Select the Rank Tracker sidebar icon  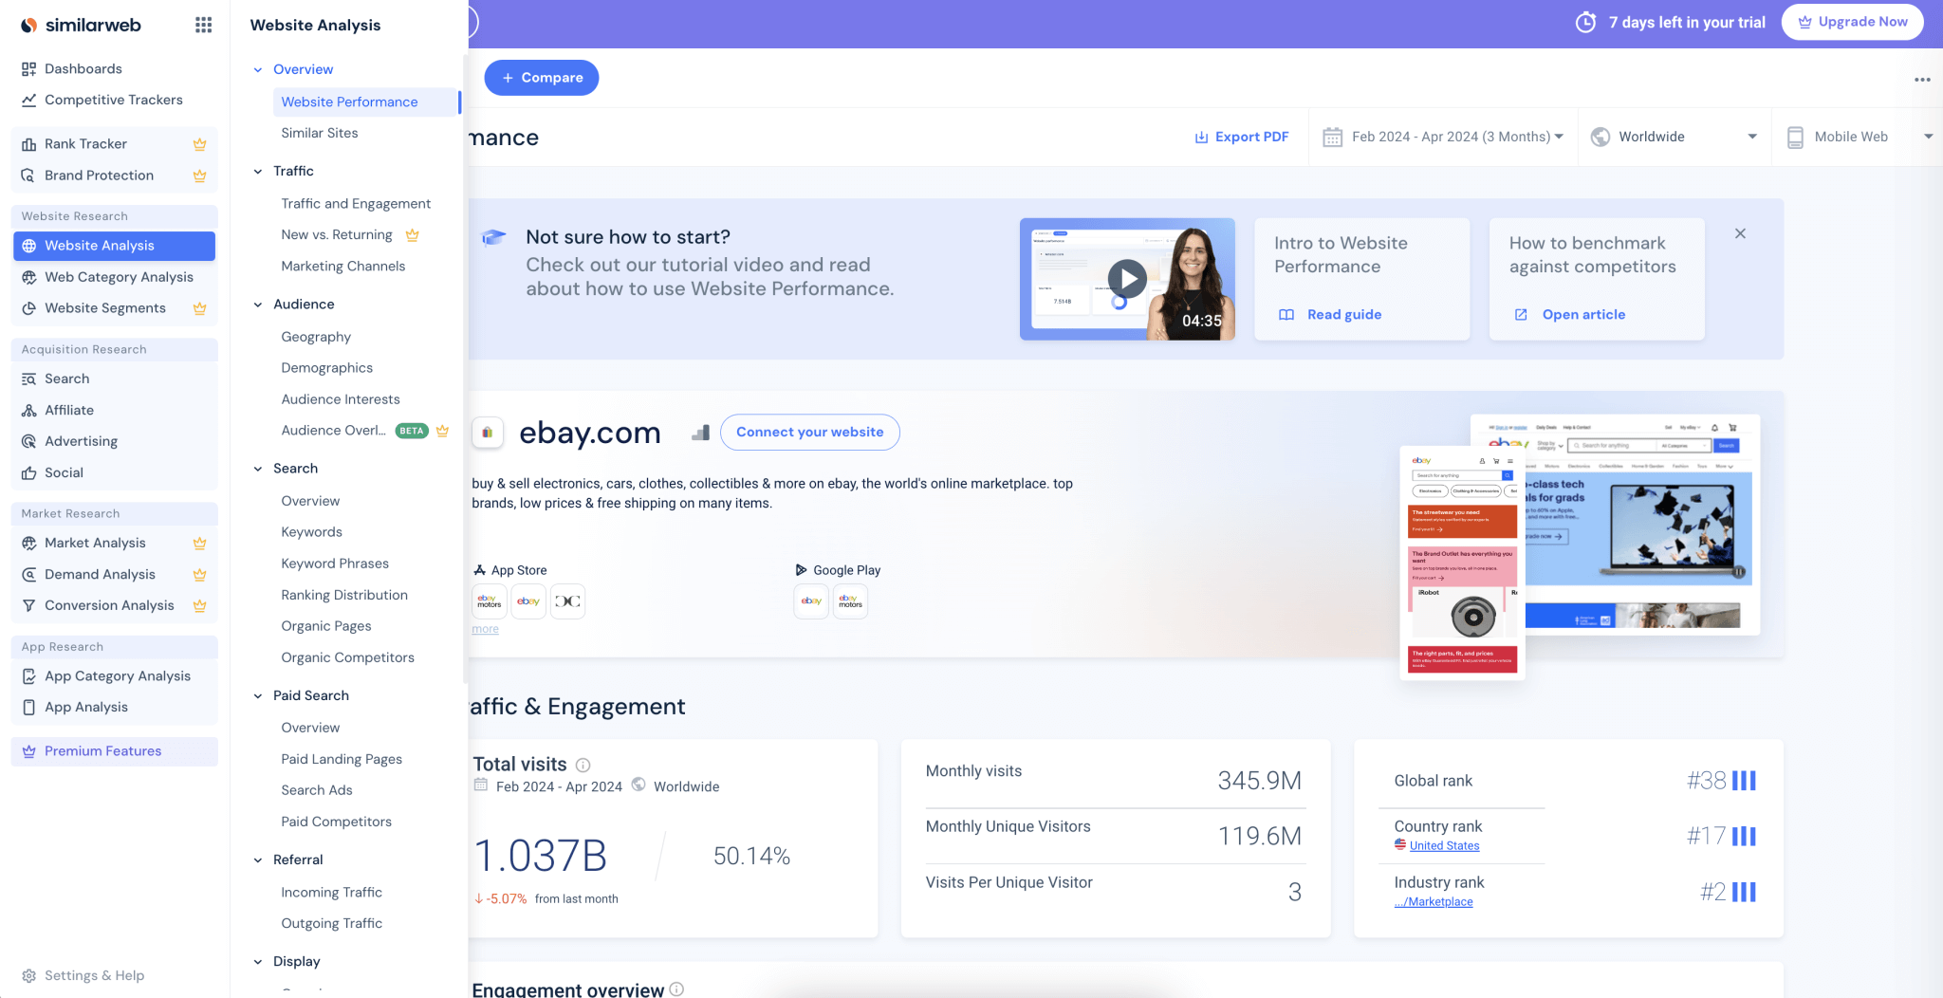(x=29, y=143)
